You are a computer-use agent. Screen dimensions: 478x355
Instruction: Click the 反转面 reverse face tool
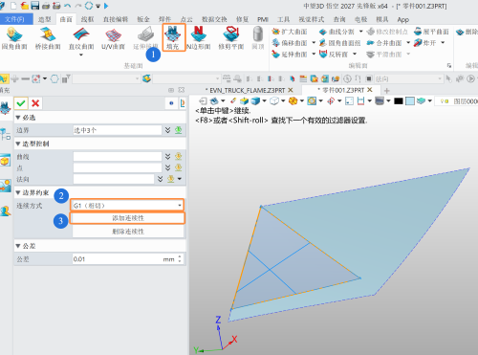point(334,55)
